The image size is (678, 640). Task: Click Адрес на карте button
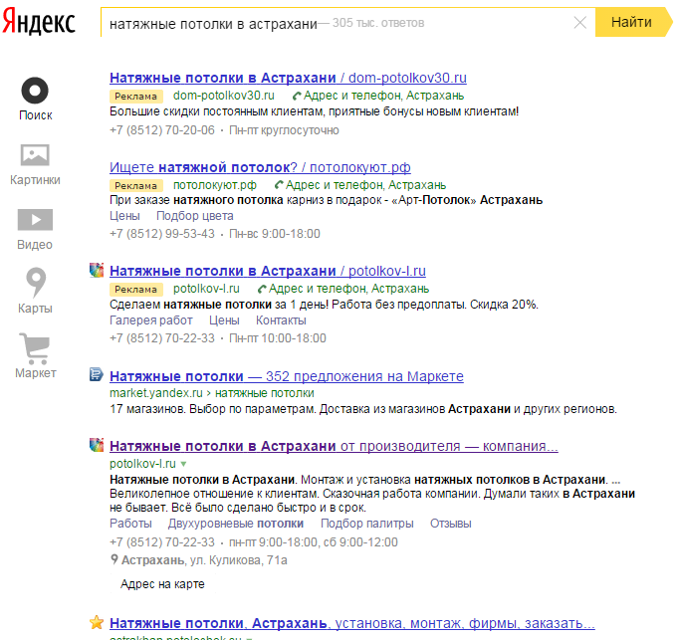coord(162,584)
